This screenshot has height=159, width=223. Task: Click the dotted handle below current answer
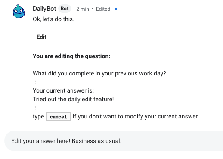tap(35, 108)
